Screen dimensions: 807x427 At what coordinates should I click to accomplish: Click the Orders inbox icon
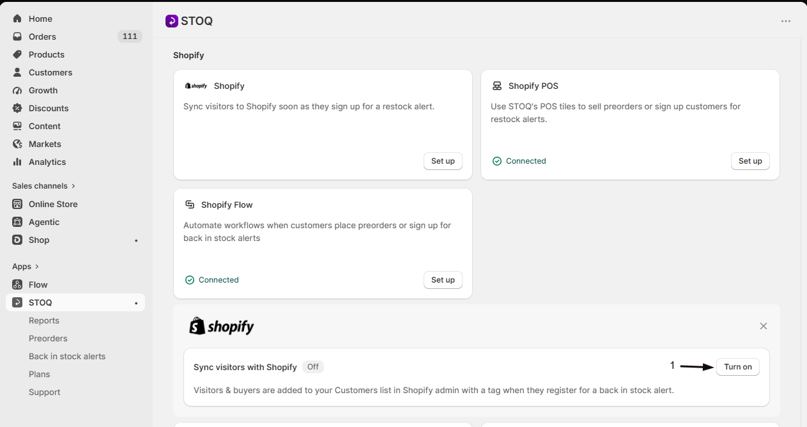pyautogui.click(x=17, y=36)
